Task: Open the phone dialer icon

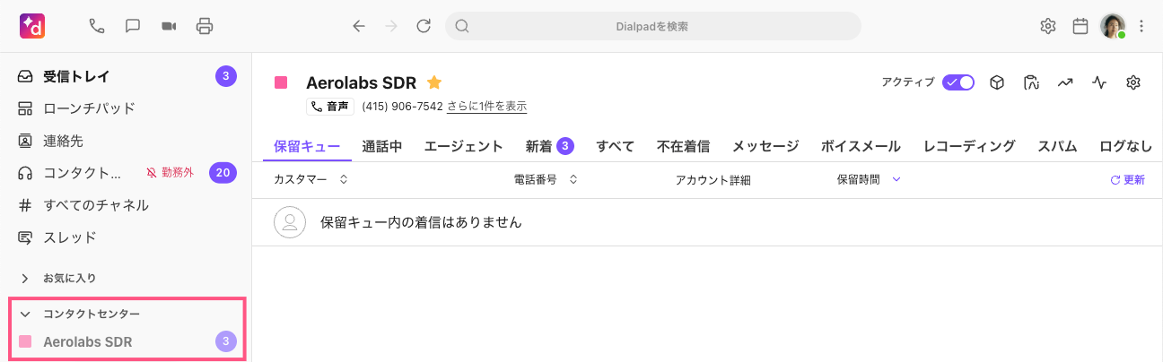Action: tap(97, 26)
